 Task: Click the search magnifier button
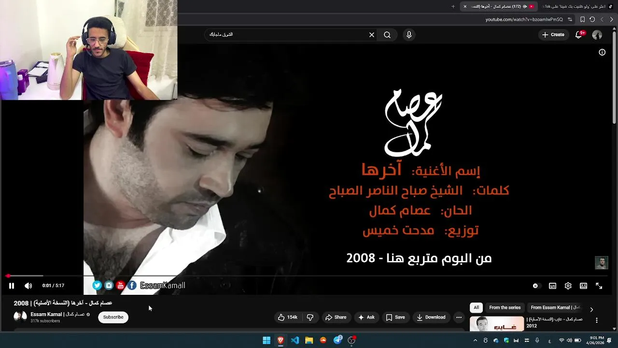click(387, 35)
